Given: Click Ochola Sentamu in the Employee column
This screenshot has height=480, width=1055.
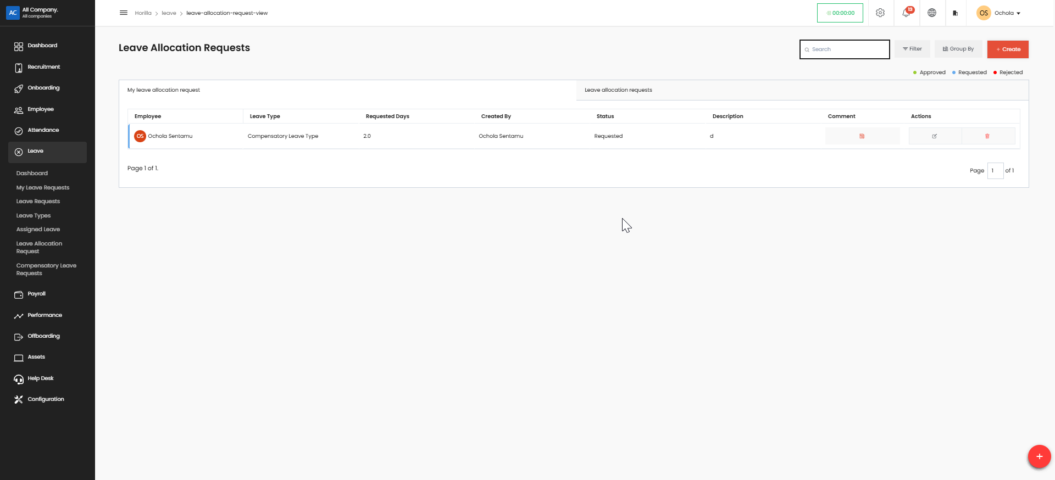Looking at the screenshot, I should tap(170, 136).
